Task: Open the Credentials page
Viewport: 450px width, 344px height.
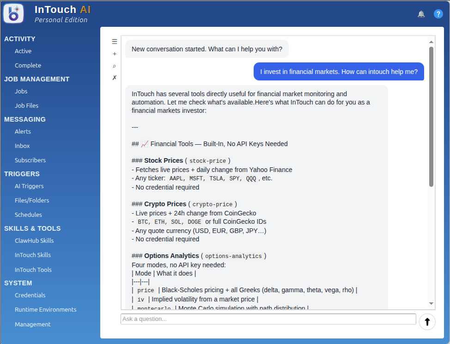Action: [x=30, y=295]
